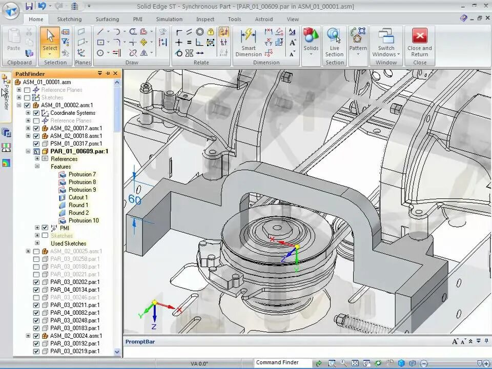The image size is (492, 369).
Task: Collapse the Features node
Action: click(37, 166)
